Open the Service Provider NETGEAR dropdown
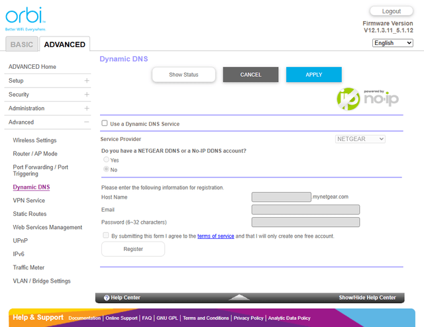Viewport: 424px width, 327px height. (360, 139)
